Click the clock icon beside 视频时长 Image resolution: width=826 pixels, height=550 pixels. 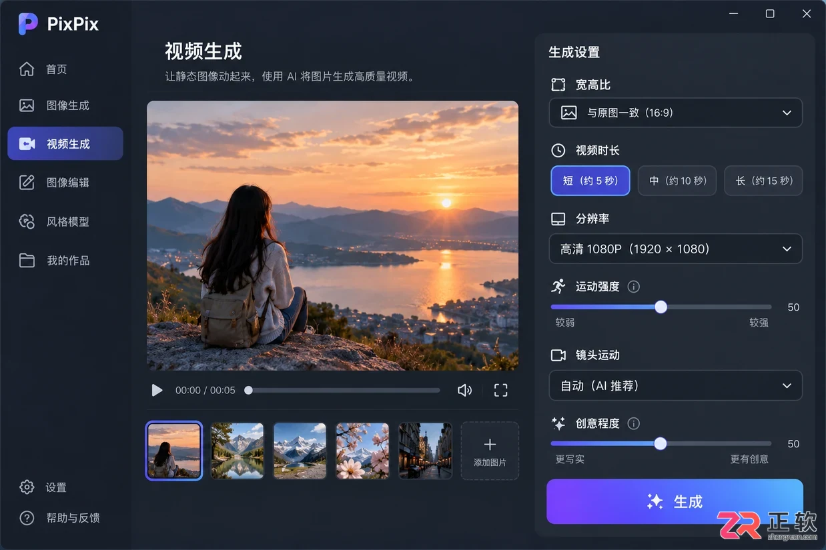coord(558,151)
